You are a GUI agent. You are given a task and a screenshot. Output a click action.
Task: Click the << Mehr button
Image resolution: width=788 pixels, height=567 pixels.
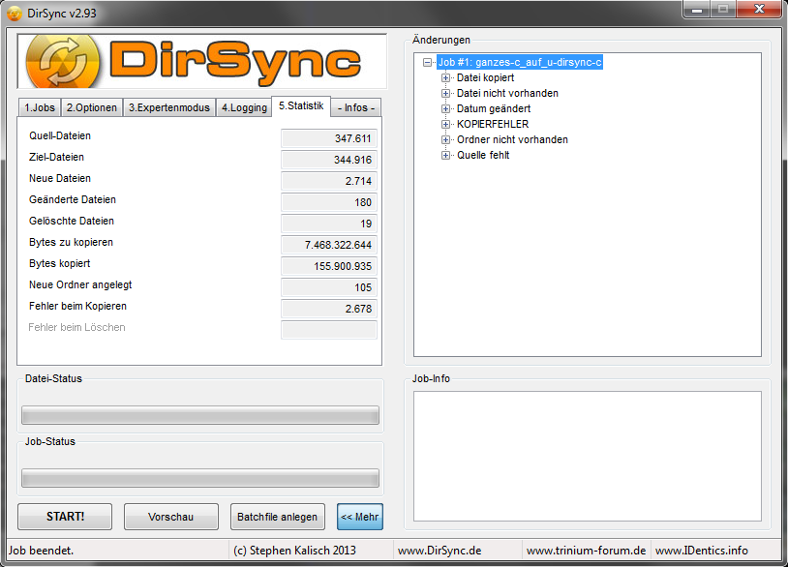(x=360, y=517)
